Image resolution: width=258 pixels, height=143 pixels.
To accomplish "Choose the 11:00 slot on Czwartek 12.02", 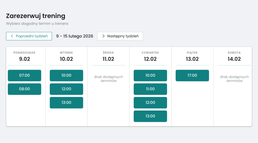I will click(150, 89).
